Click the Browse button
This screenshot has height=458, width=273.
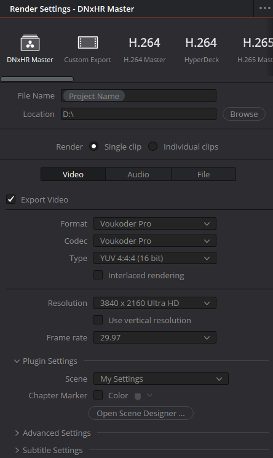point(244,114)
